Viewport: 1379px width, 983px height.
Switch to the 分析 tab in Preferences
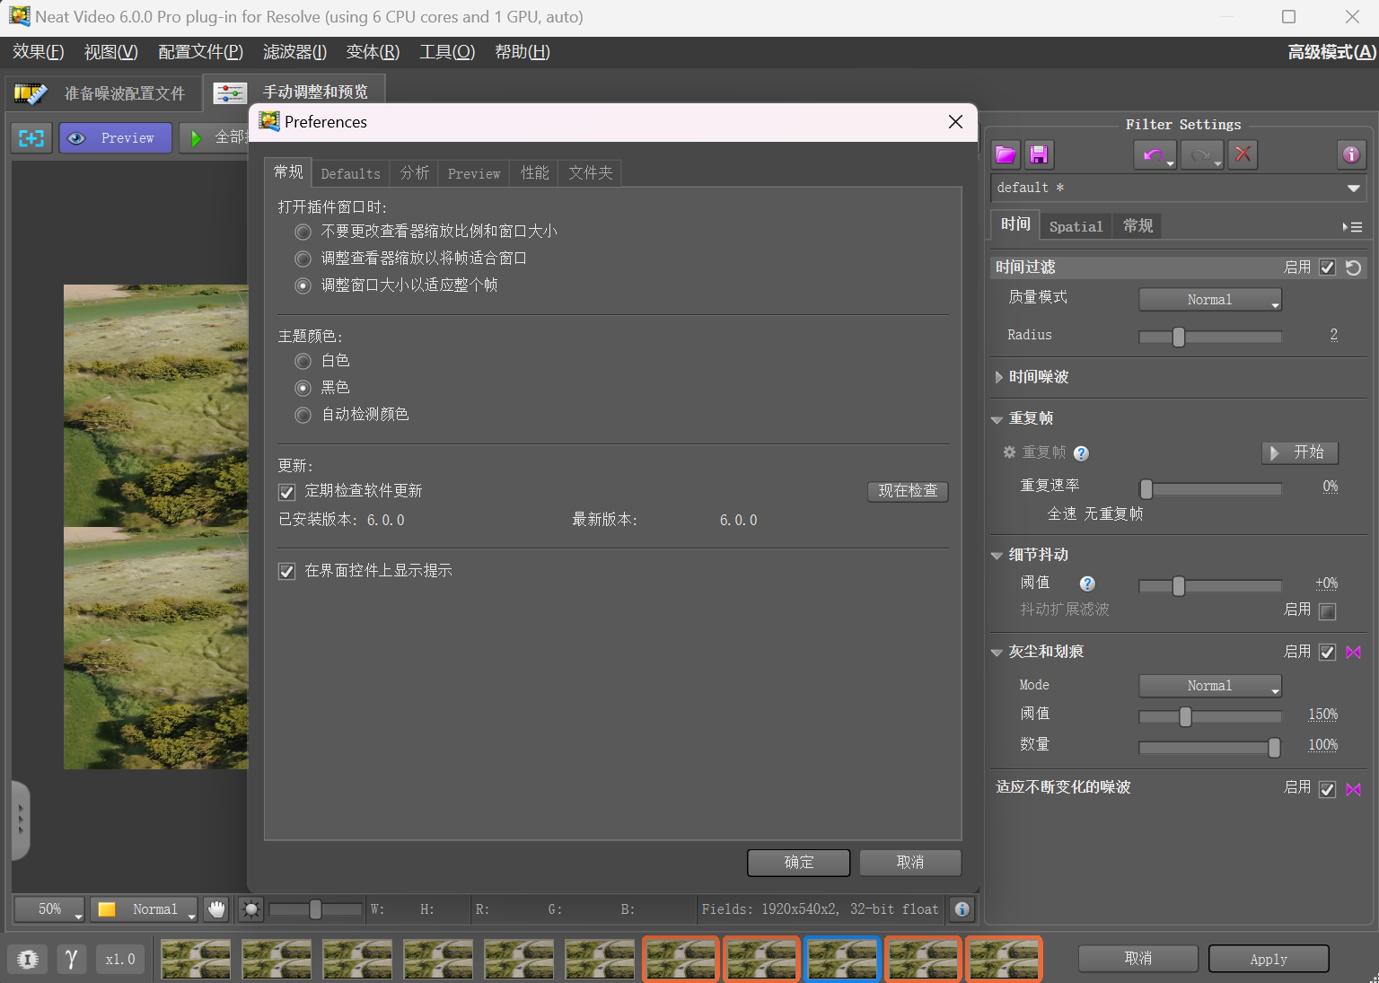coord(414,173)
